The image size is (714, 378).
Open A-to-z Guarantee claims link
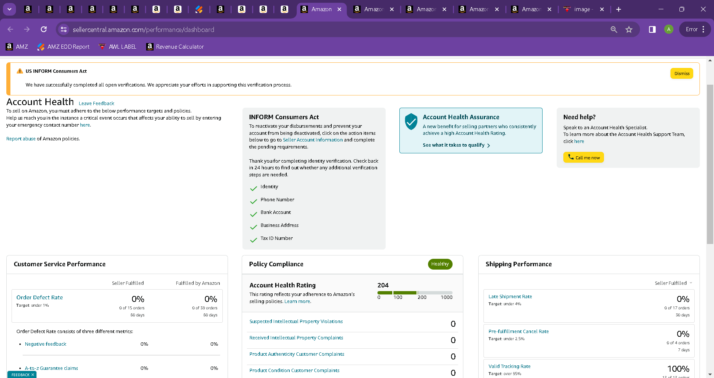click(51, 368)
